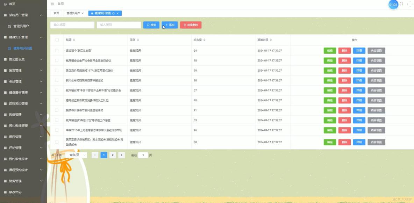Viewport: 414px width, 203px height.
Task: Open the circular 01:08 timer badge
Action: [x=393, y=4]
